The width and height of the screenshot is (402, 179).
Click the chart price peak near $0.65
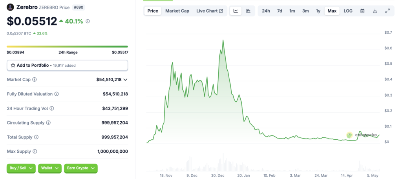point(223,40)
